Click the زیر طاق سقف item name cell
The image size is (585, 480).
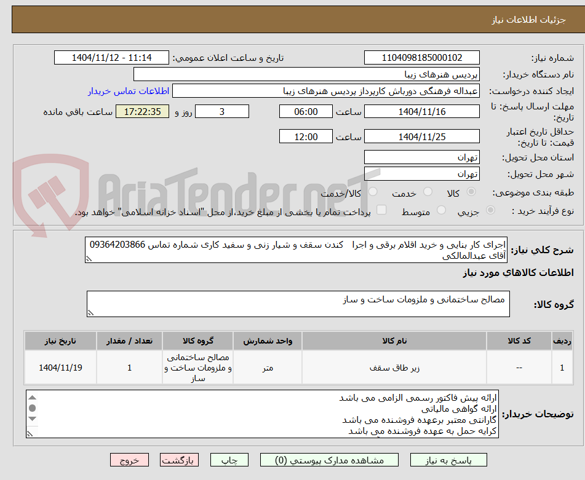tap(394, 368)
